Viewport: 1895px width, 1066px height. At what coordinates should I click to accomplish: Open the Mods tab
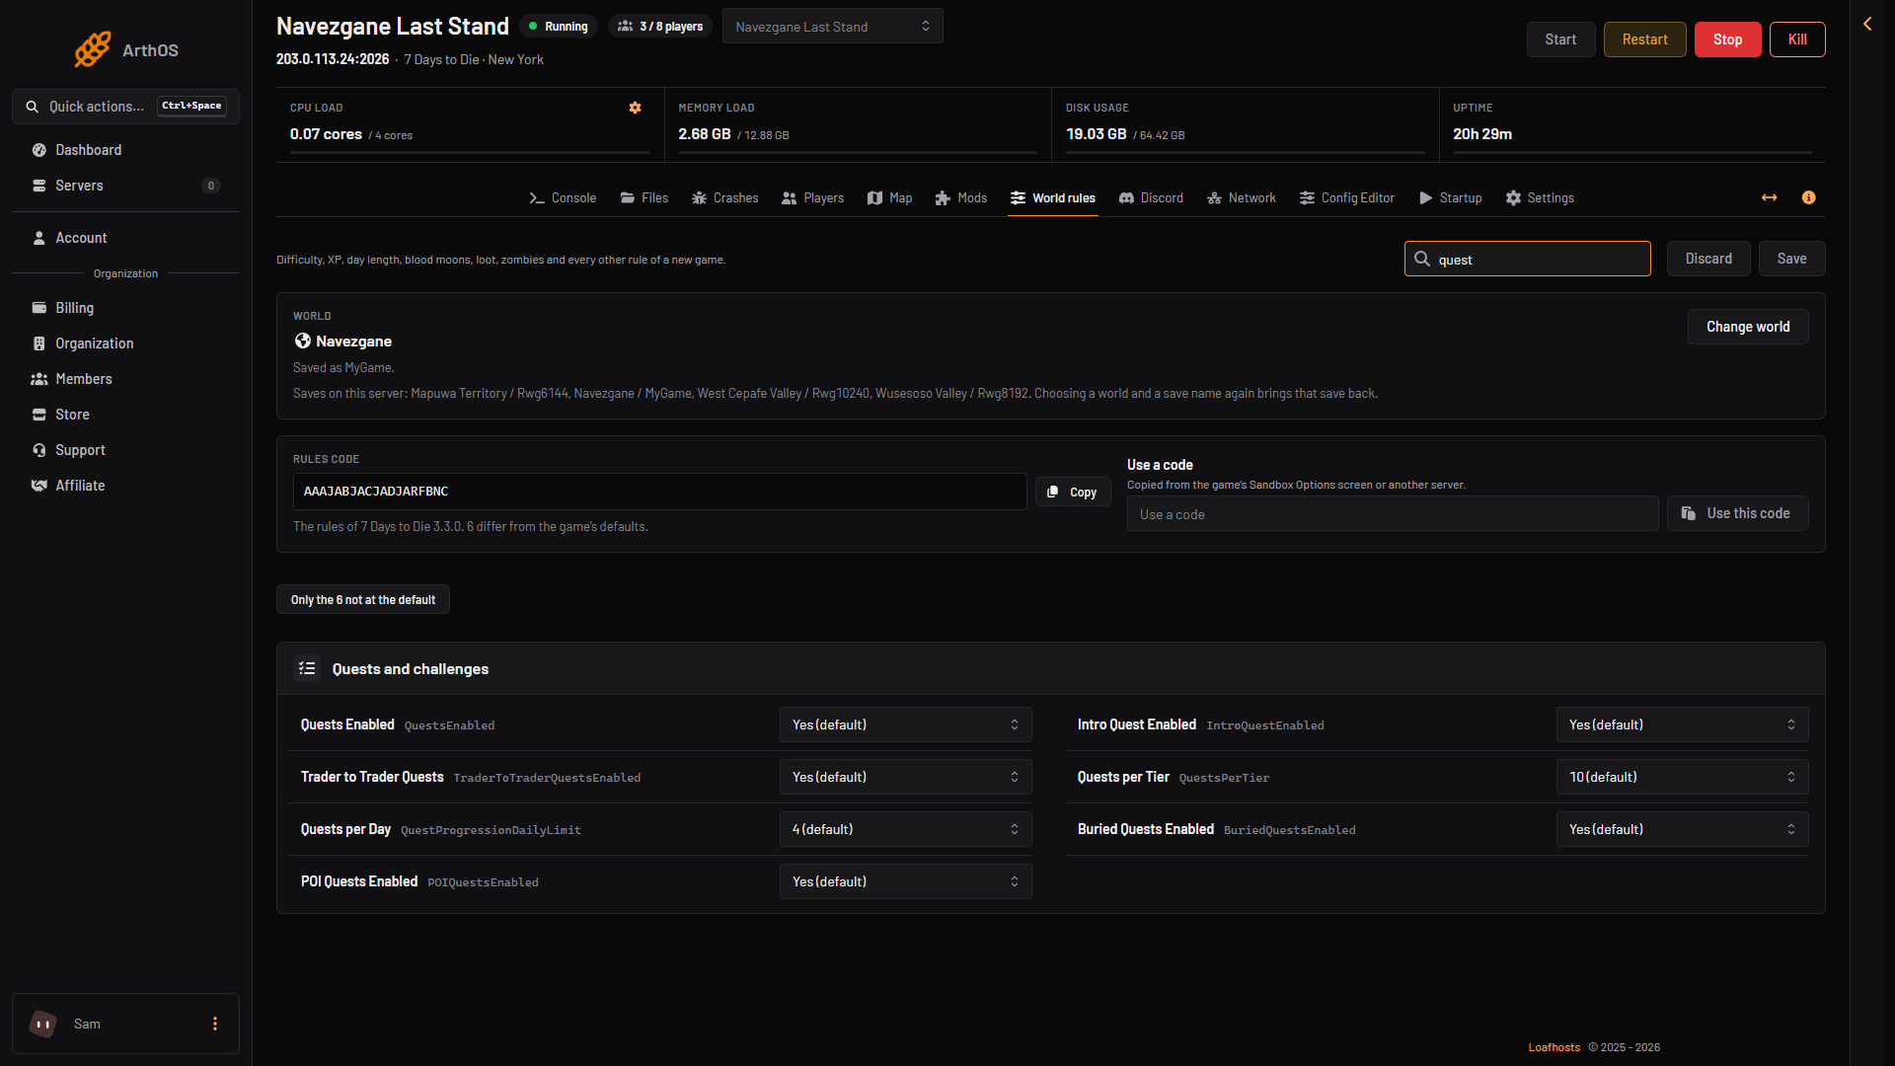(x=961, y=198)
